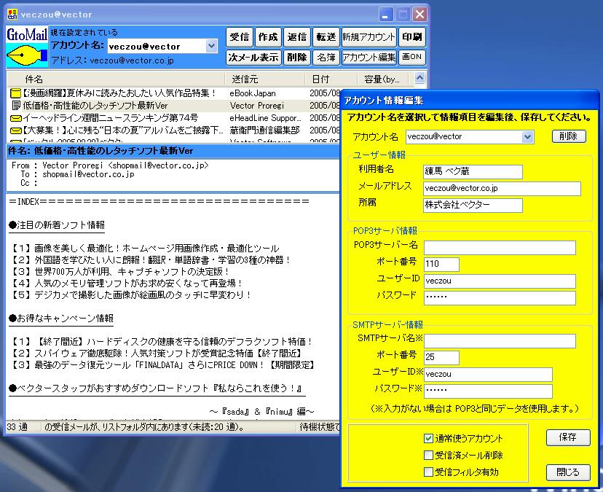This screenshot has height=492, width=603.
Task: Click the SMTPサーバ名 input field
Action: pyautogui.click(x=500, y=341)
